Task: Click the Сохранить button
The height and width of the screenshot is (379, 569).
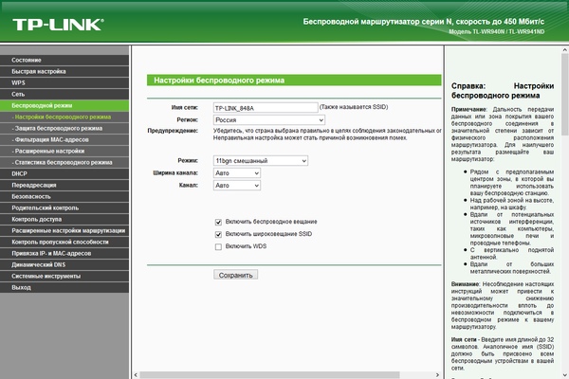Action: tap(235, 275)
